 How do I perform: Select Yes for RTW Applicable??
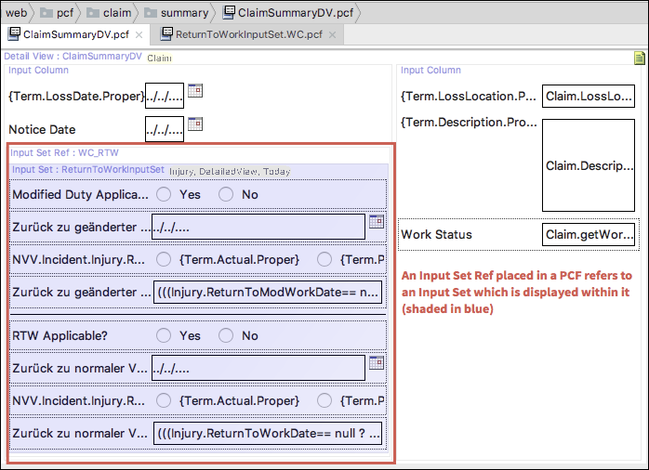click(x=164, y=335)
